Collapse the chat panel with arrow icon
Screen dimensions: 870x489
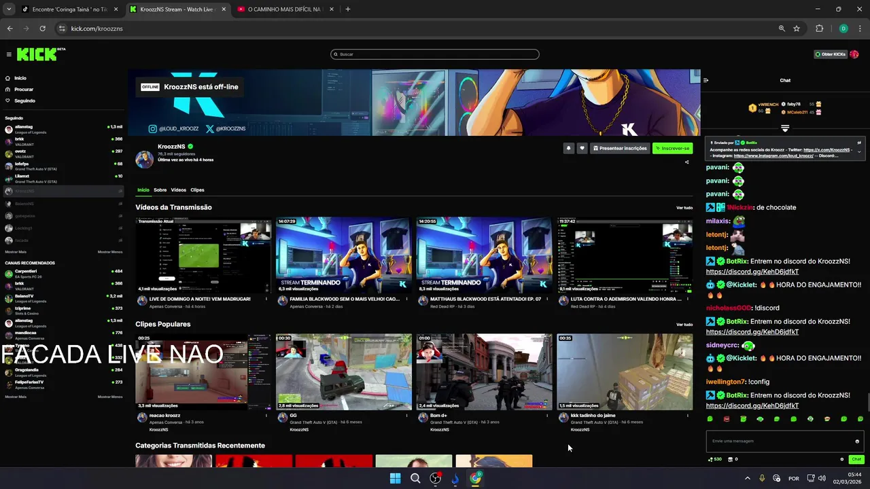click(706, 80)
